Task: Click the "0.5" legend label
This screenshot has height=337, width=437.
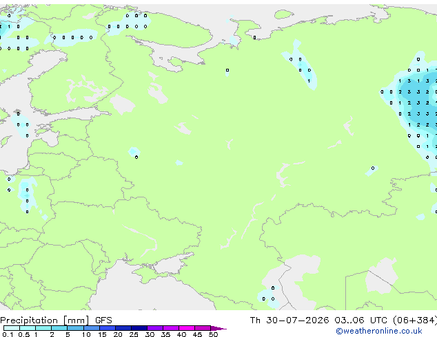Action: click(x=24, y=334)
